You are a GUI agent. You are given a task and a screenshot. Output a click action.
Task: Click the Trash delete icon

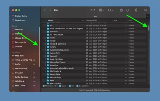tap(136, 10)
